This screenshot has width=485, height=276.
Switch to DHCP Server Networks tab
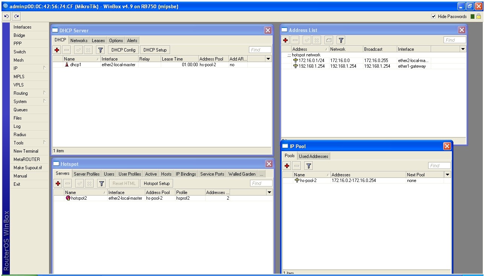click(79, 41)
